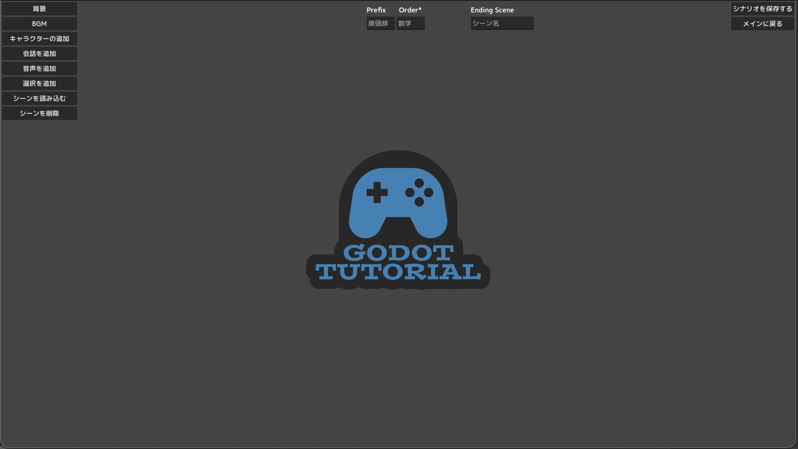Click the Ending Scene label
This screenshot has width=798, height=449.
click(x=492, y=10)
